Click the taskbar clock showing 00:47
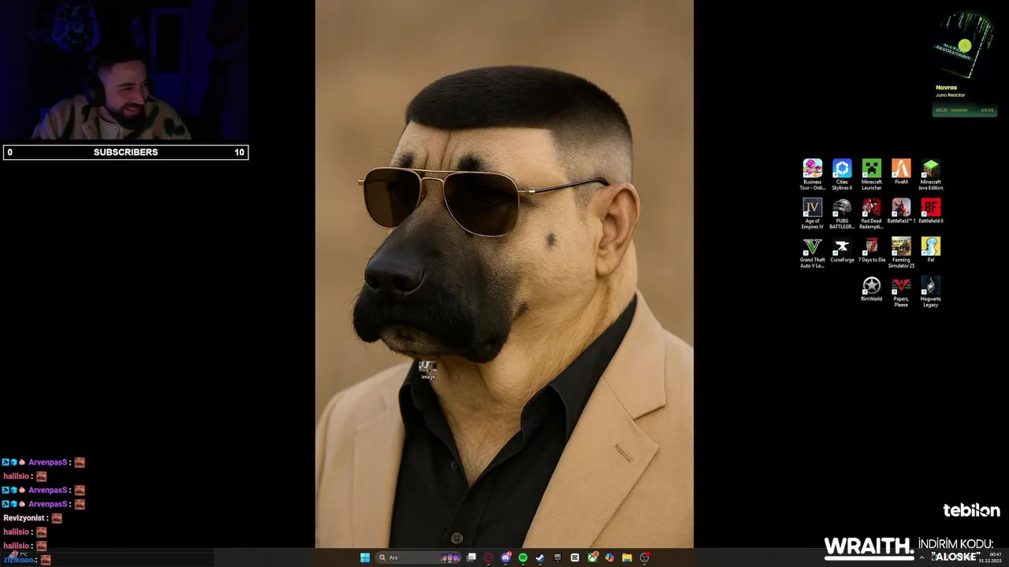1009x567 pixels. (x=996, y=554)
